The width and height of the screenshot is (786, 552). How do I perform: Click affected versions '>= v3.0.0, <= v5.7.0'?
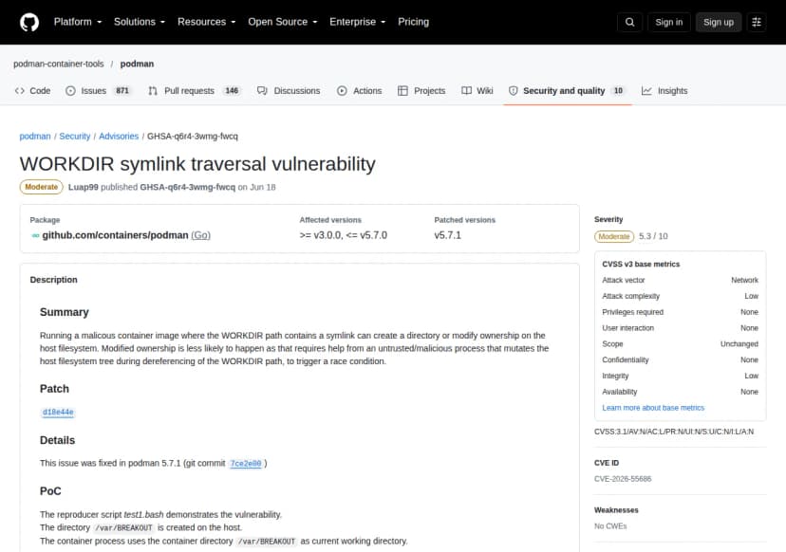(344, 235)
